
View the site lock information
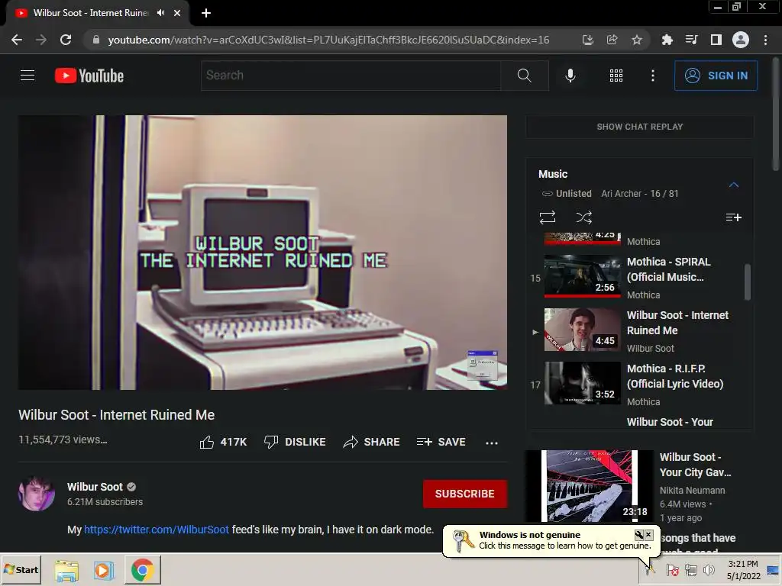[95, 40]
